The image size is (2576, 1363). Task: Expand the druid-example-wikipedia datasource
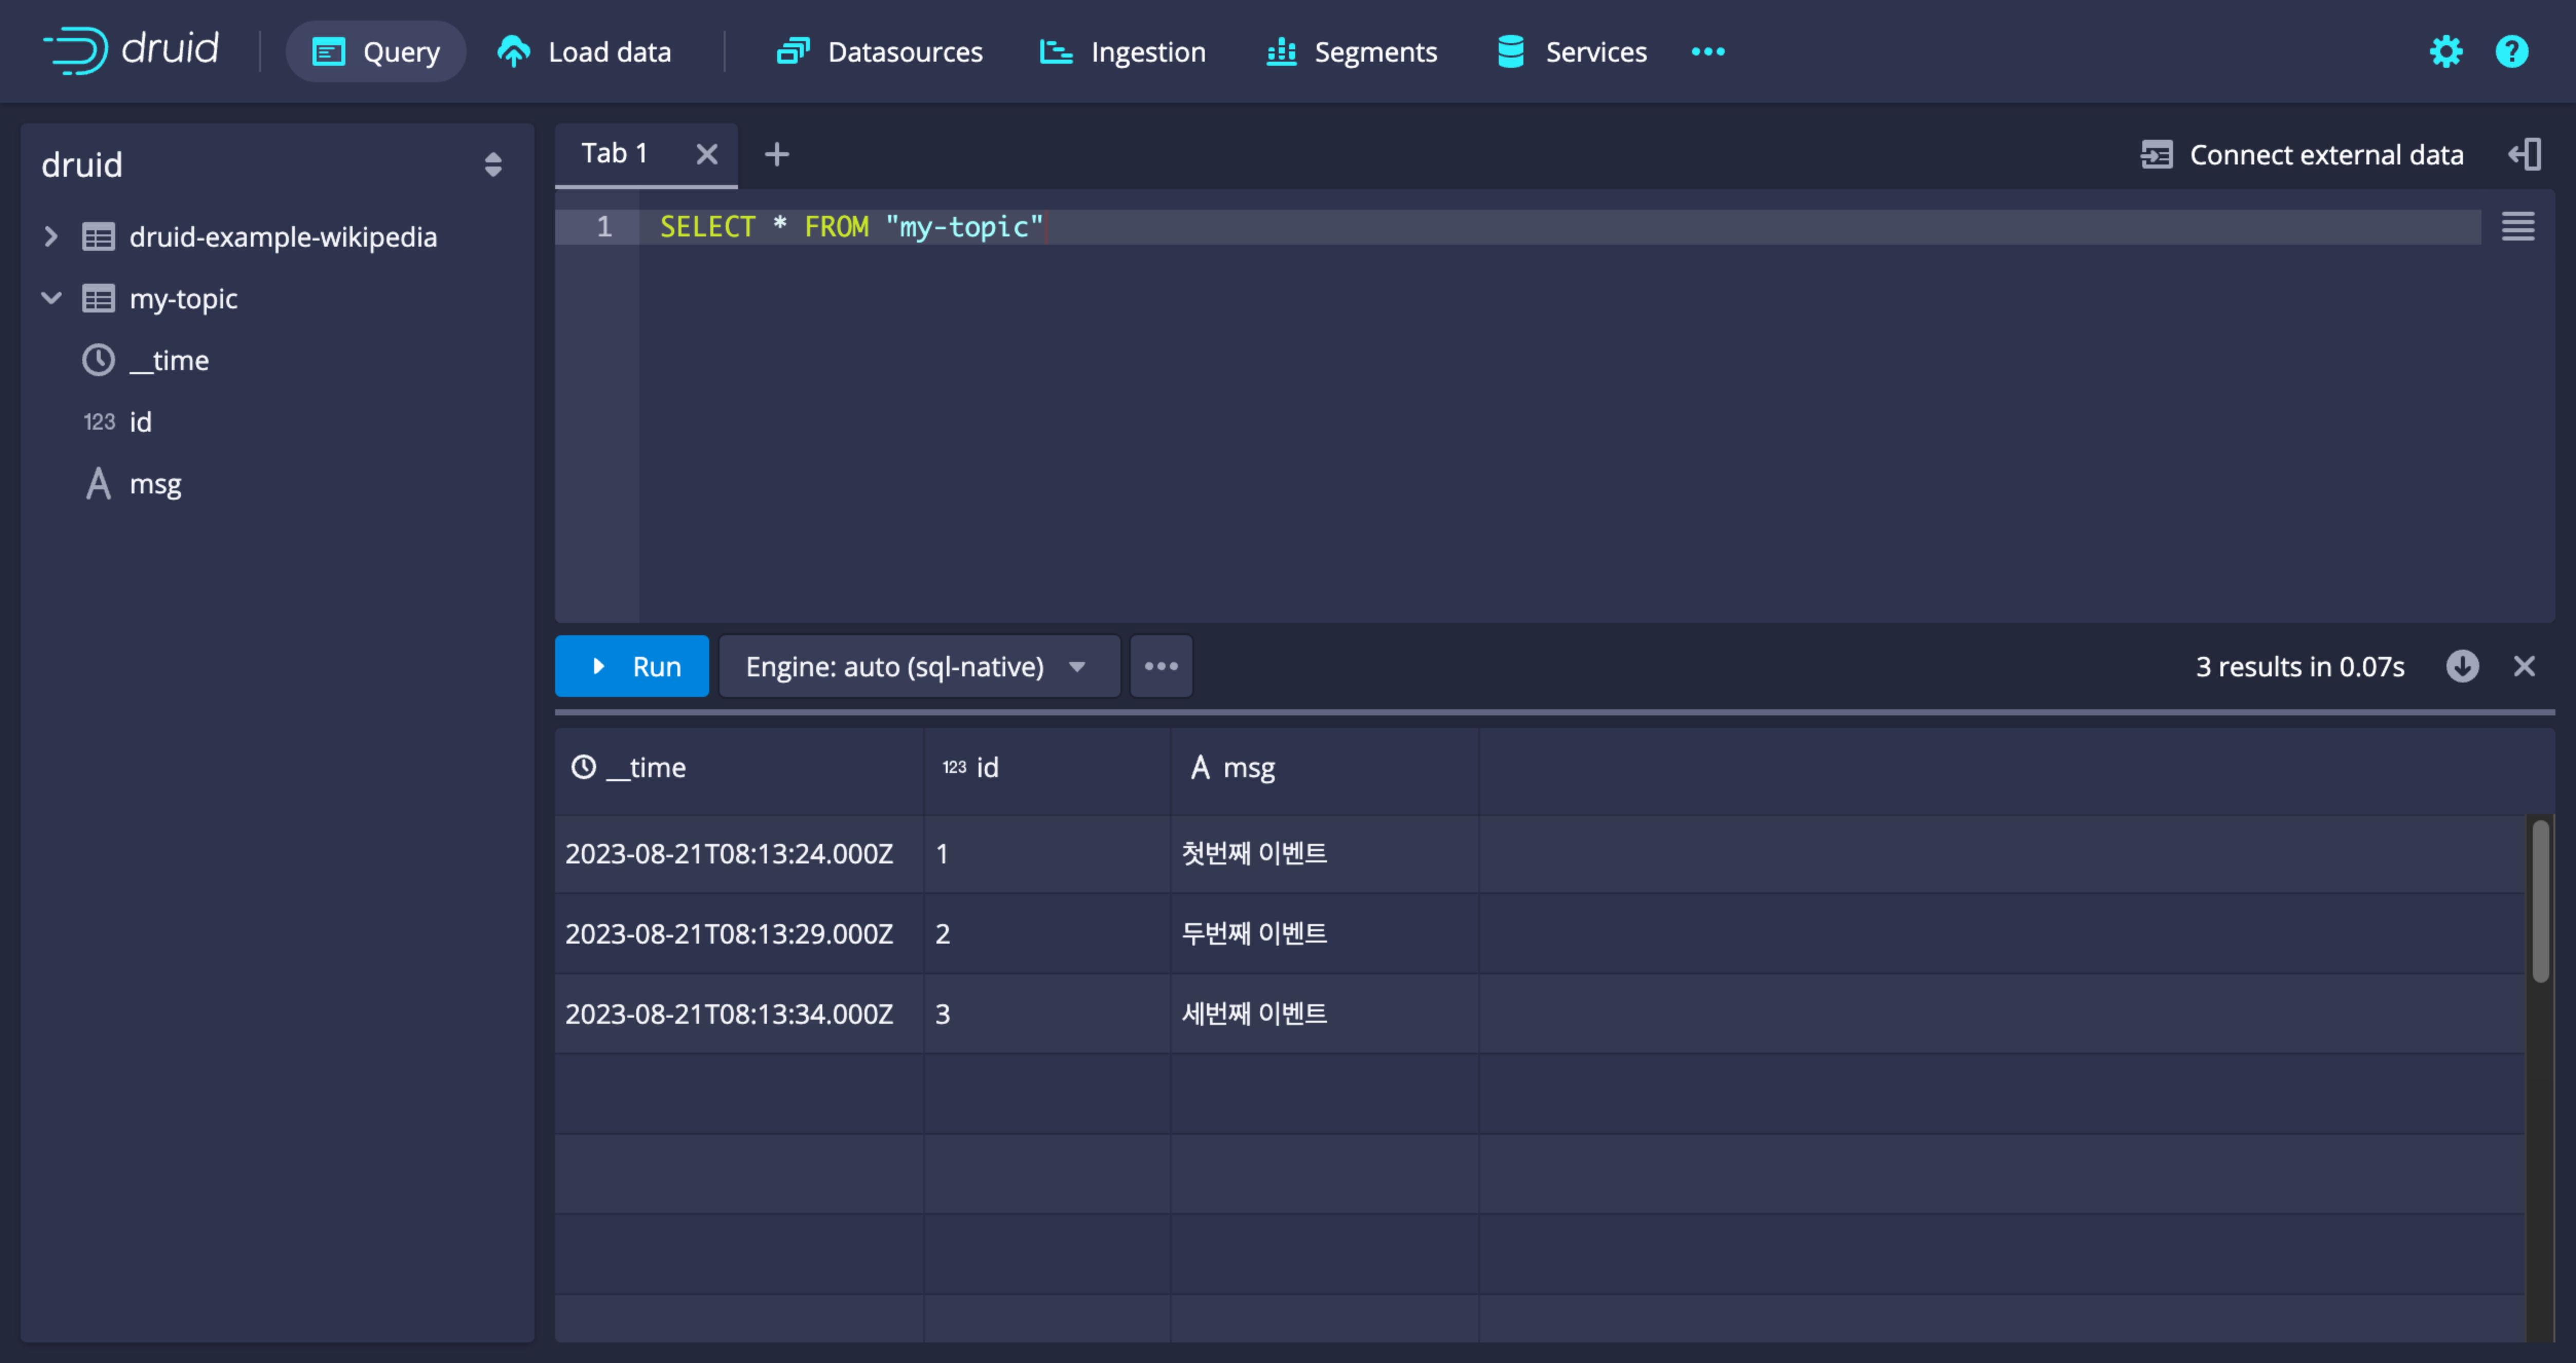[50, 236]
